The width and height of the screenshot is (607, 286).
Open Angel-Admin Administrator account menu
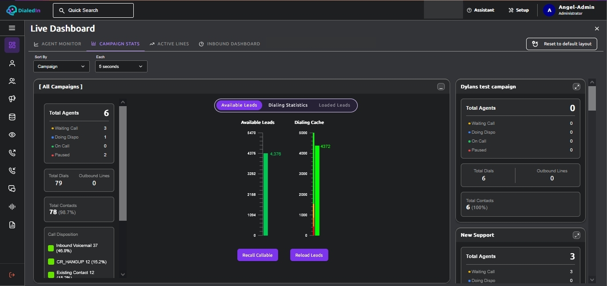[x=570, y=10]
